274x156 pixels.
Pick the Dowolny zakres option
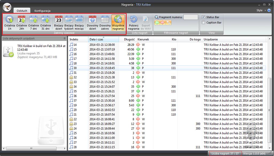(105, 23)
